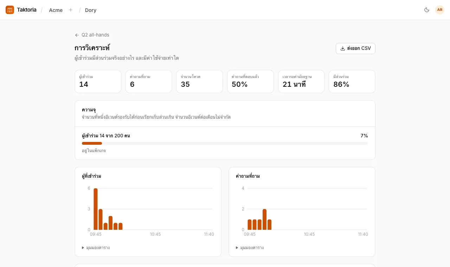The width and height of the screenshot is (450, 267).
Task: Open the Acme workspace breadcrumb
Action: 56,10
